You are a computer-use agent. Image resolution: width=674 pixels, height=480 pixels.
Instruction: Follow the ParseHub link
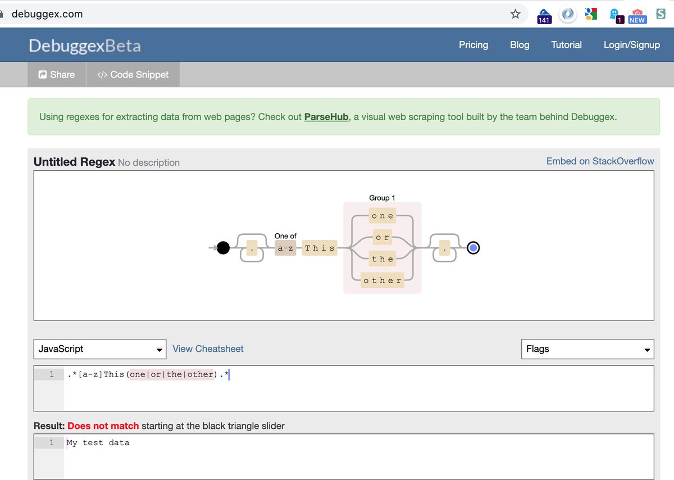tap(326, 117)
